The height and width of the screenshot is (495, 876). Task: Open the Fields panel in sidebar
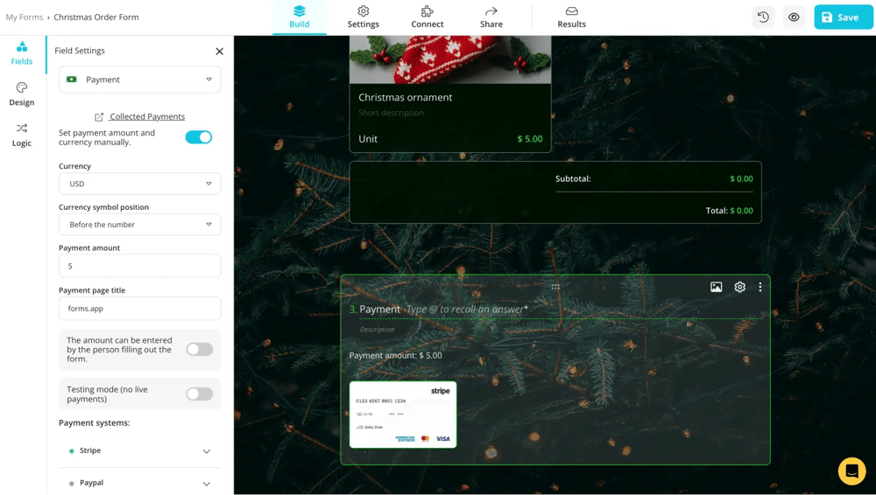[x=22, y=52]
